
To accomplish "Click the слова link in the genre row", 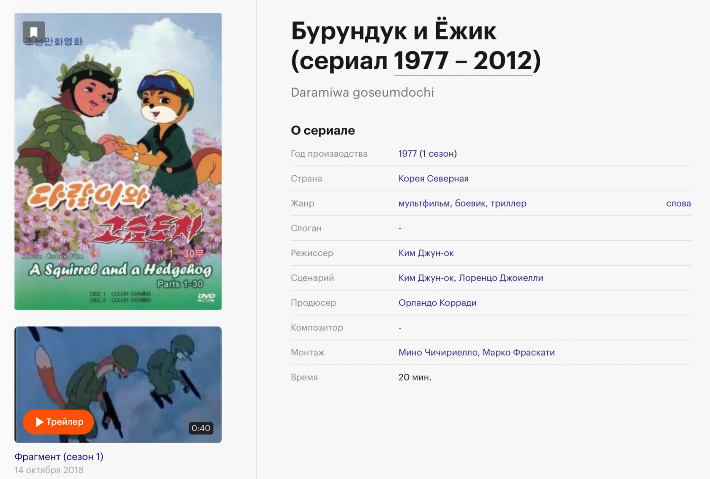I will (678, 203).
